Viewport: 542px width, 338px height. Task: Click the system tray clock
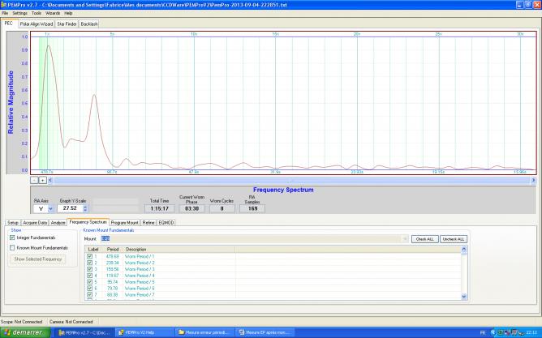pyautogui.click(x=531, y=333)
